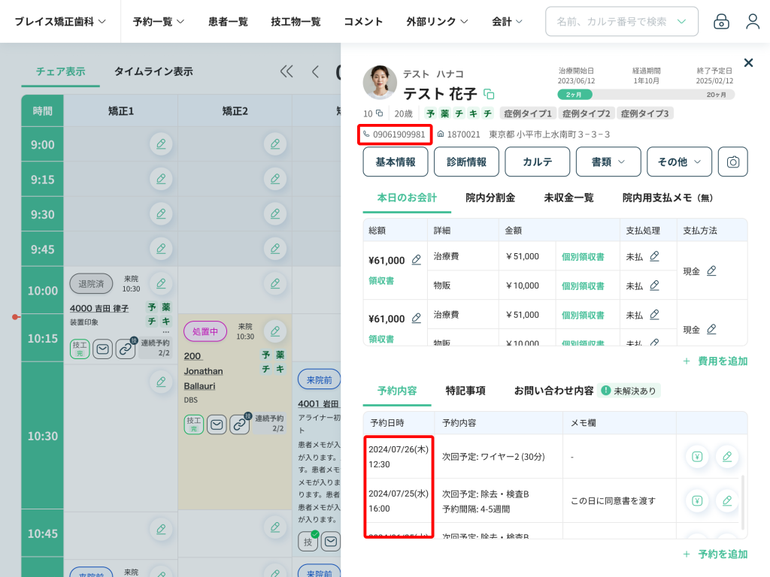Switch to タイムライン表示 tab
Screen dimensions: 770x577
pos(153,71)
